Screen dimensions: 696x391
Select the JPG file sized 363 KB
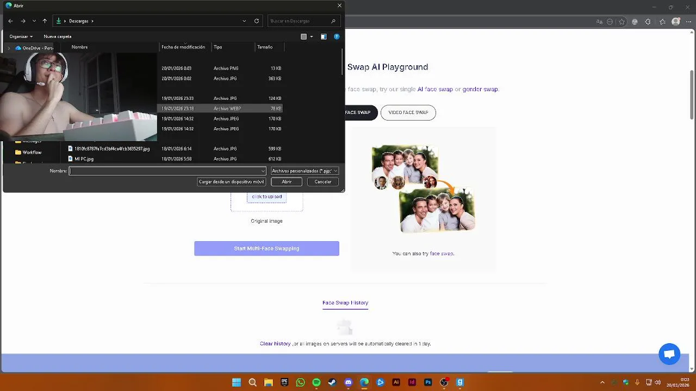(x=220, y=79)
